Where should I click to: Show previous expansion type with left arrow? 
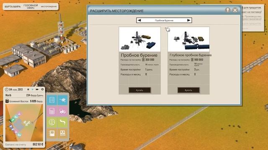coord(139,20)
